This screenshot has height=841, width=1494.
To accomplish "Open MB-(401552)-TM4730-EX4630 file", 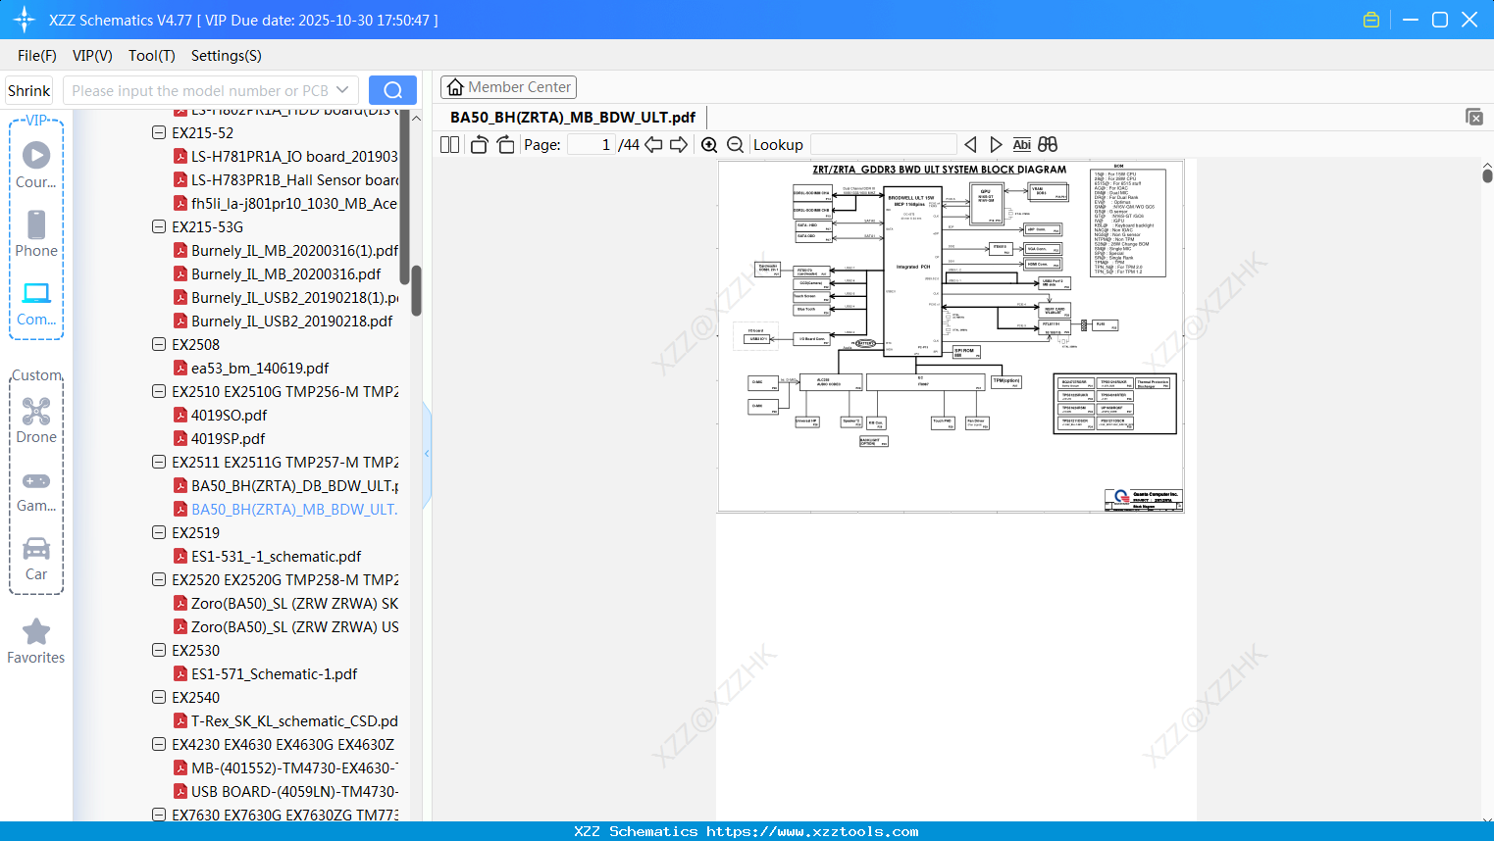I will [286, 767].
